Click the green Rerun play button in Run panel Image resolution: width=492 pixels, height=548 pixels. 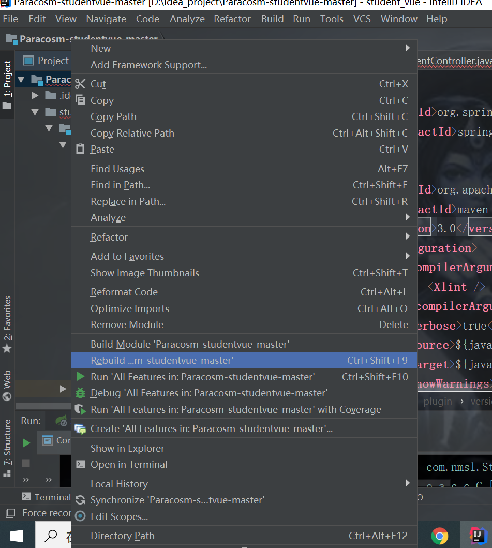26,443
